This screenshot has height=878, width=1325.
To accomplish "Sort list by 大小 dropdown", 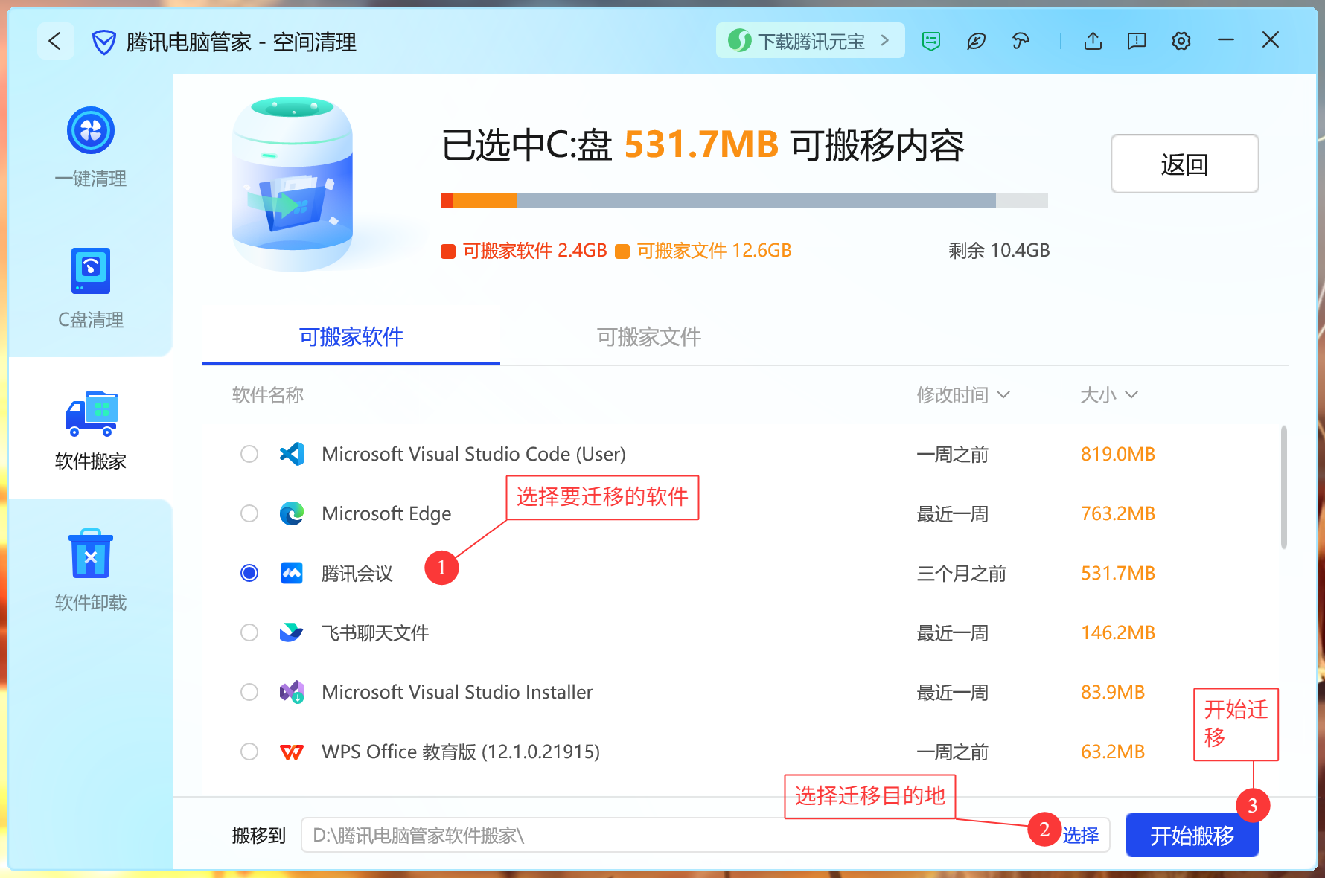I will [1108, 394].
